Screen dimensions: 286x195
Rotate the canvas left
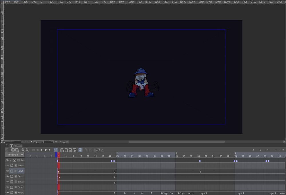coord(56,142)
